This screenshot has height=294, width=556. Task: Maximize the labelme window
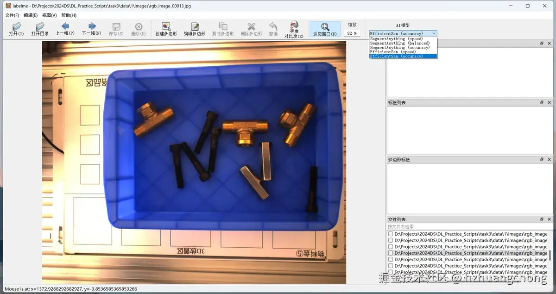click(x=527, y=6)
